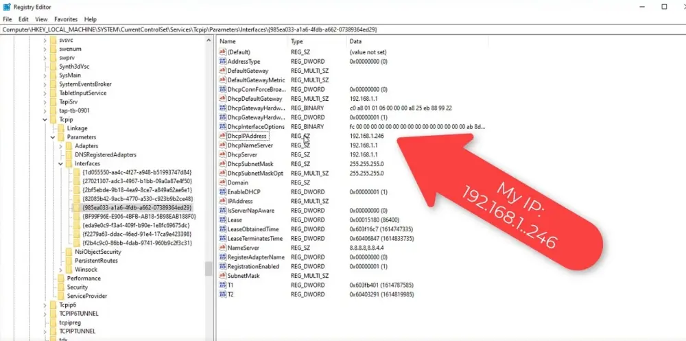Click the (Default) string value icon
This screenshot has height=341, width=686.
click(222, 52)
